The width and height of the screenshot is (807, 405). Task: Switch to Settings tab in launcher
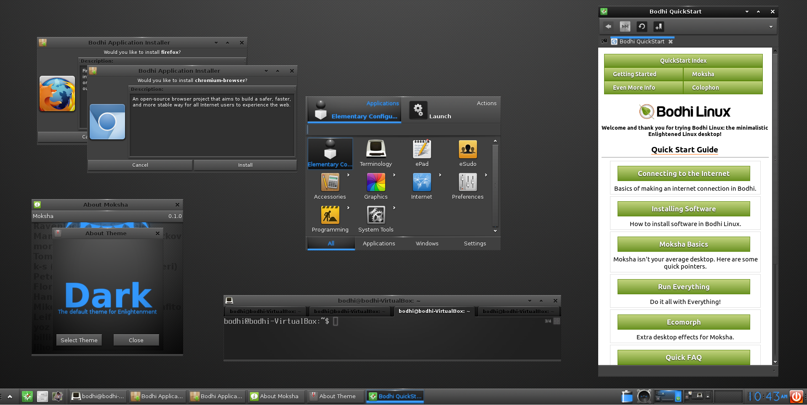(x=475, y=243)
